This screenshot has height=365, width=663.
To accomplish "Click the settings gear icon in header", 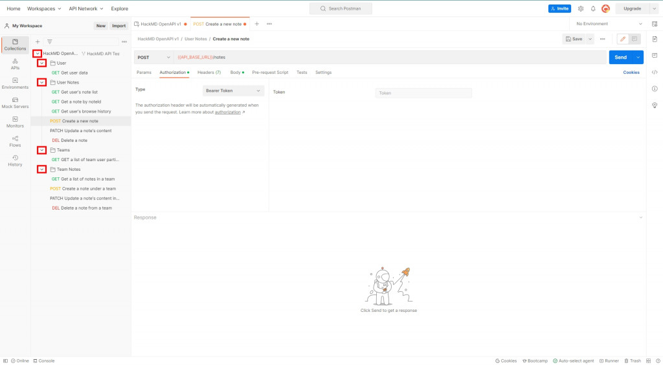I will point(581,8).
